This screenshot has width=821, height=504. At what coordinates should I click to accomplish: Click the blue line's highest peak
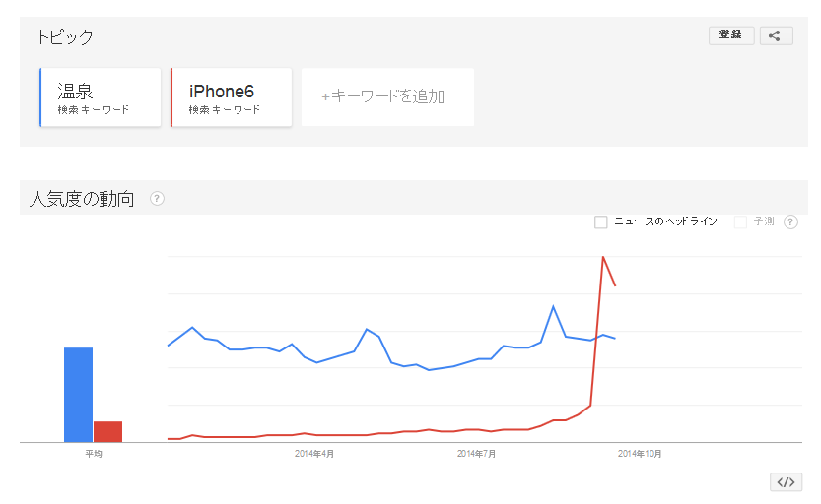(554, 306)
